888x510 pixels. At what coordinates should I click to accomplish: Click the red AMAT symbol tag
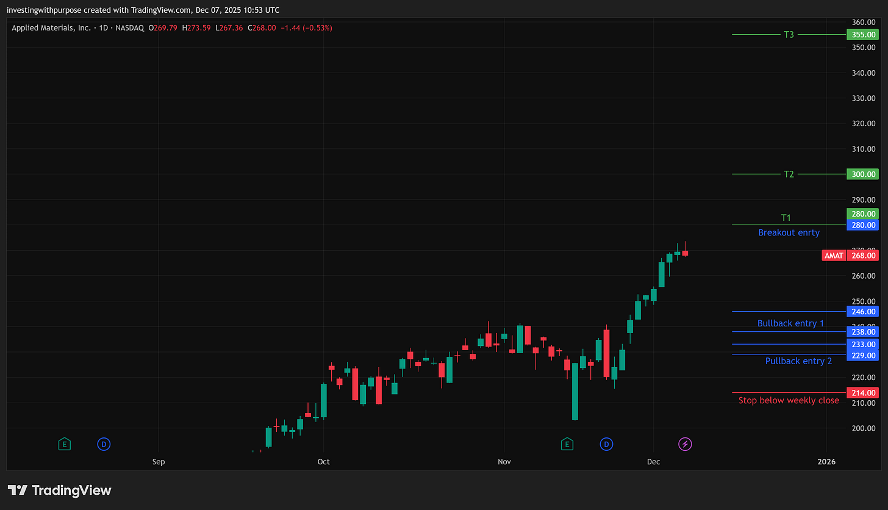(x=834, y=256)
